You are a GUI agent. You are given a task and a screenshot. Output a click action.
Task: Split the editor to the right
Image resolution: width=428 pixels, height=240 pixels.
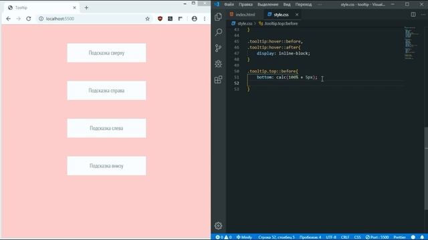click(x=413, y=15)
